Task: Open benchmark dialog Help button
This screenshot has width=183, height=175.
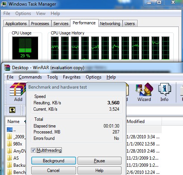Action: [x=100, y=171]
